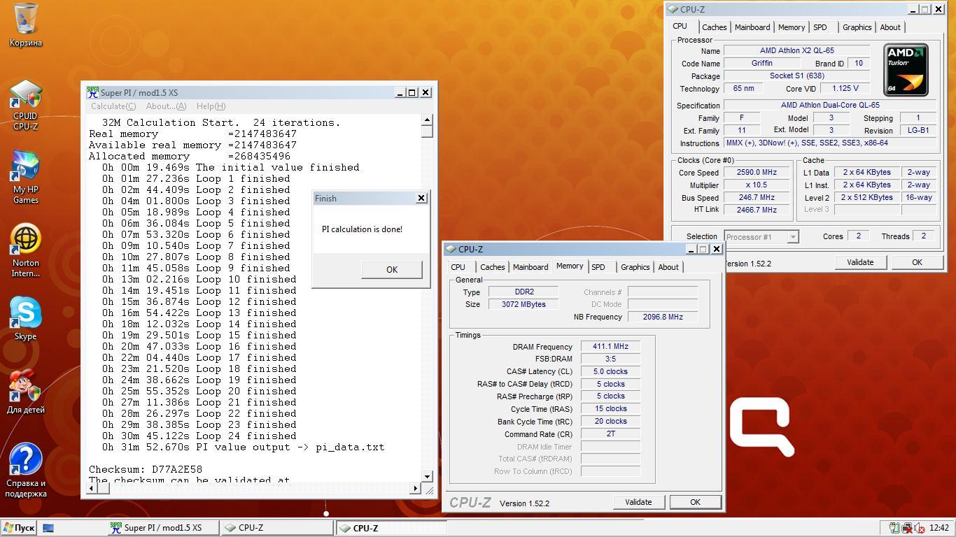Screen dimensions: 956x537
Task: Open the Calculate(C) menu in Super PI
Action: [113, 106]
